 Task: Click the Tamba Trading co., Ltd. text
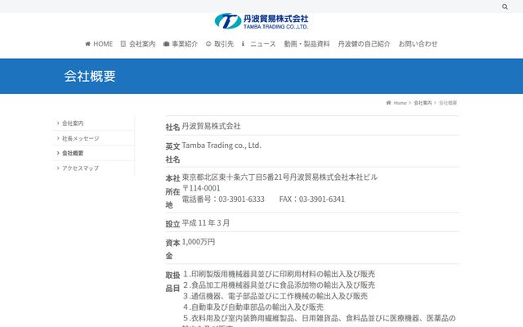coord(221,146)
